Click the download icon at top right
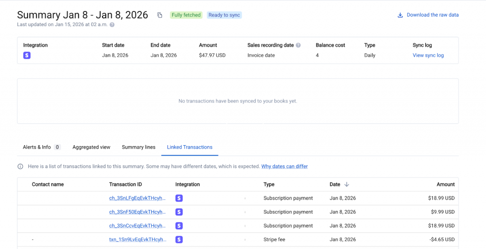Viewport: 486px width, 249px height. coord(400,15)
